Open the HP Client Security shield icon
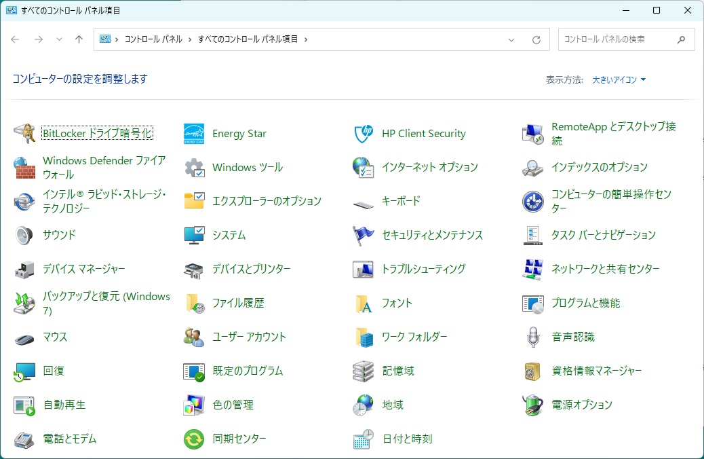704x459 pixels. 364,134
